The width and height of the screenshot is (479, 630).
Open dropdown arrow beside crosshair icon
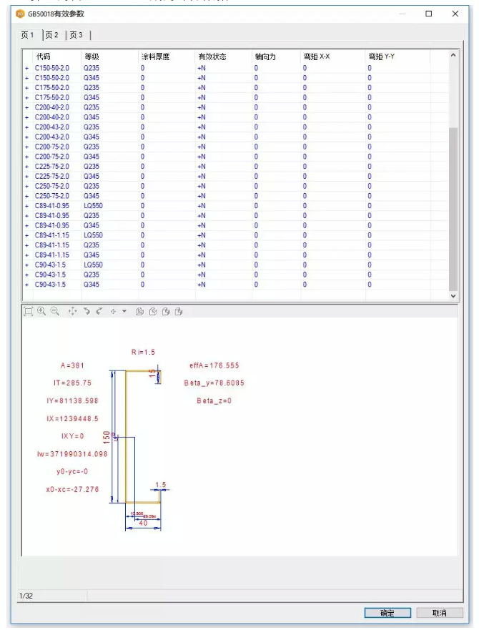coord(124,311)
